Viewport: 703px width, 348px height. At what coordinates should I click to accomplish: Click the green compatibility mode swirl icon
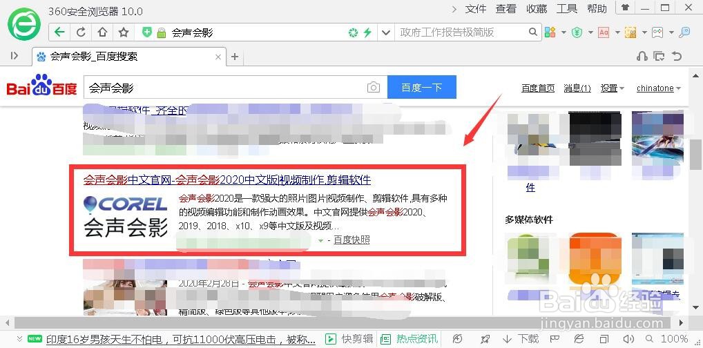[354, 32]
